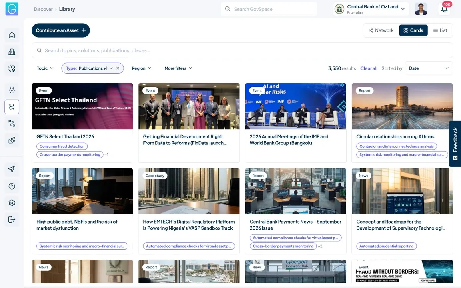
Task: Click the Consumer fraud detection tag
Action: (x=62, y=146)
